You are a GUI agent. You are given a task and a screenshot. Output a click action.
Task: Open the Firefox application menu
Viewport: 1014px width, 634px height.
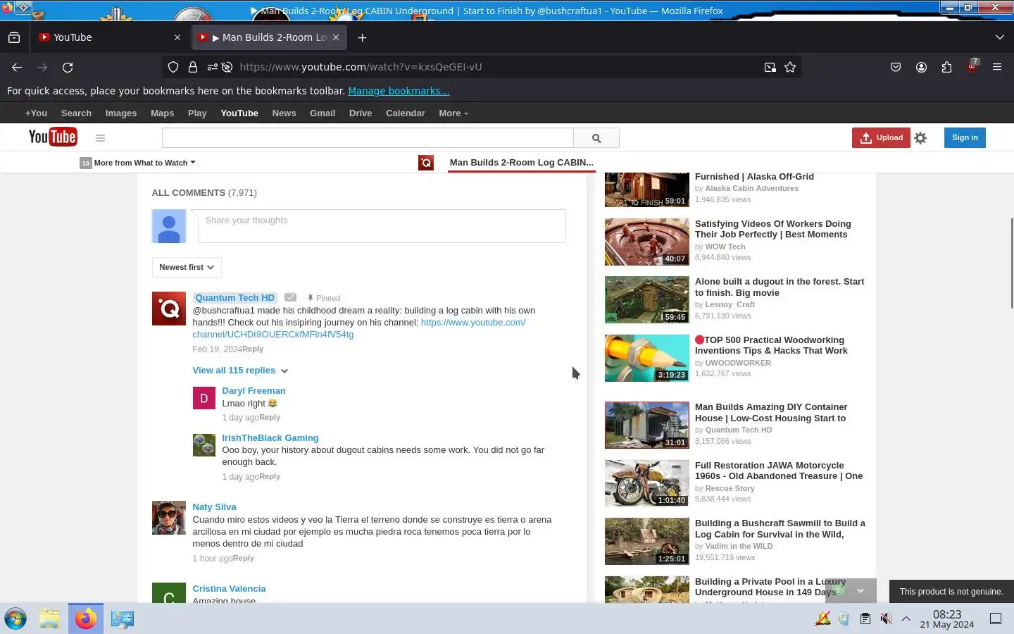click(997, 67)
